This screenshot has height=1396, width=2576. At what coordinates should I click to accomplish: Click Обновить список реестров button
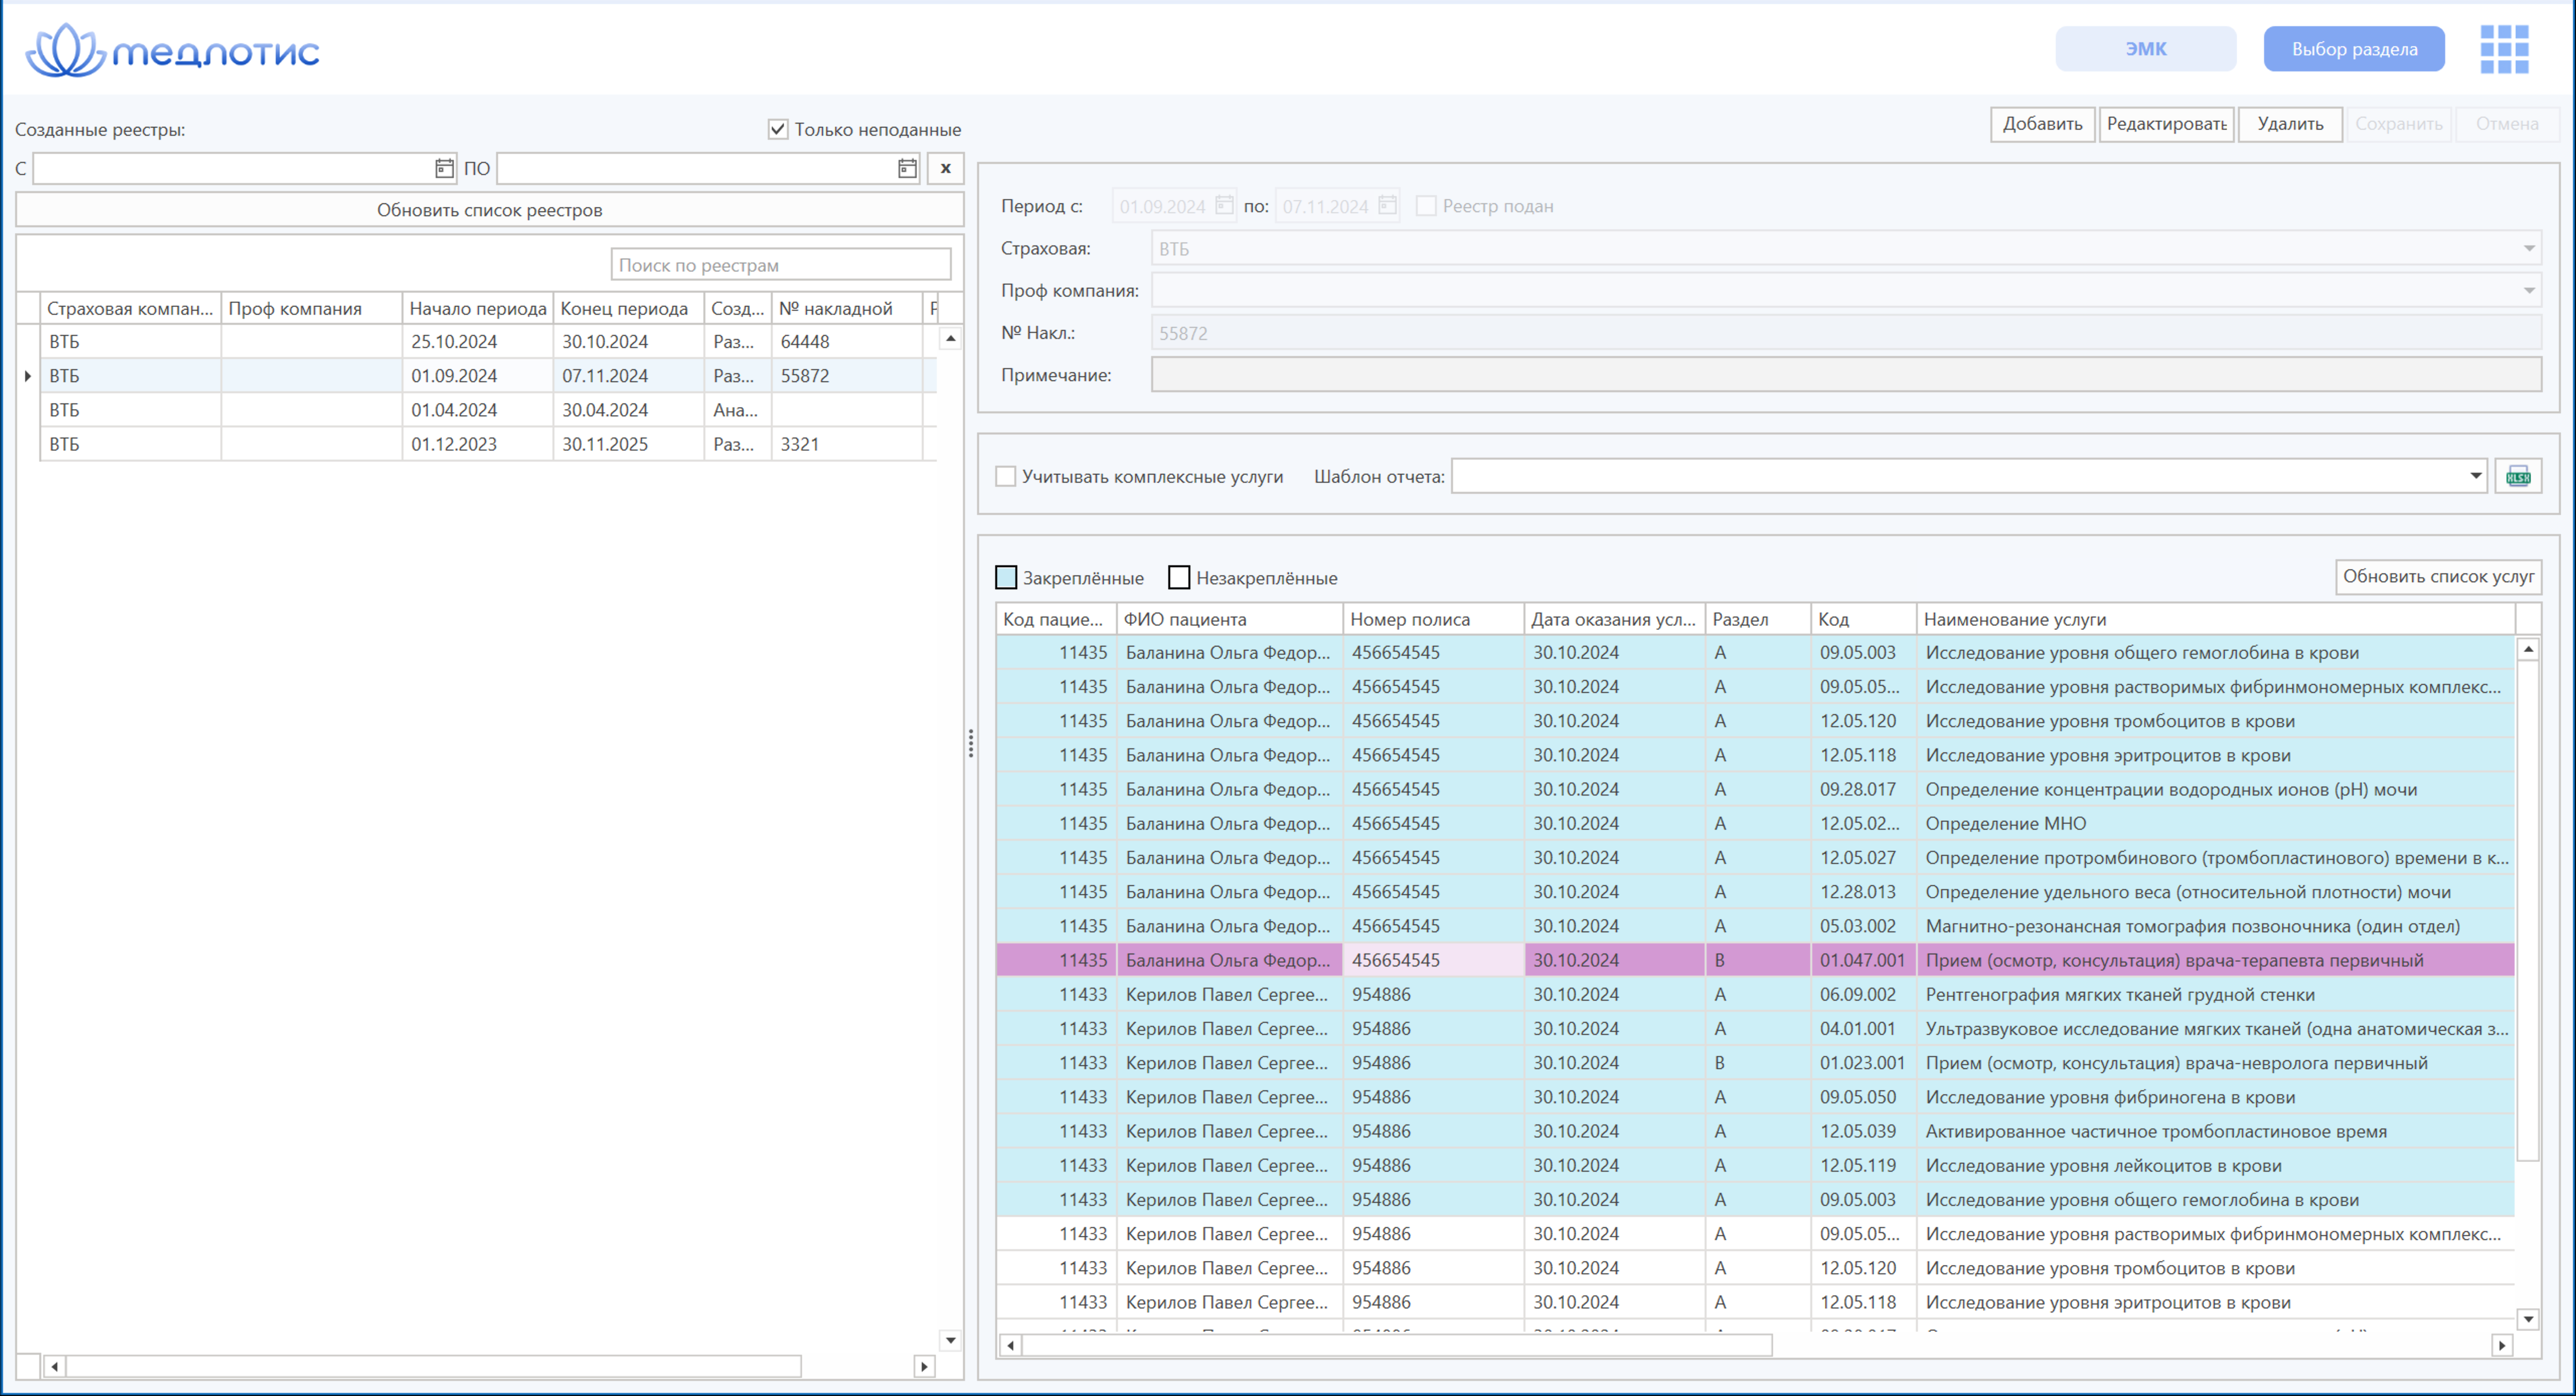pyautogui.click(x=489, y=210)
